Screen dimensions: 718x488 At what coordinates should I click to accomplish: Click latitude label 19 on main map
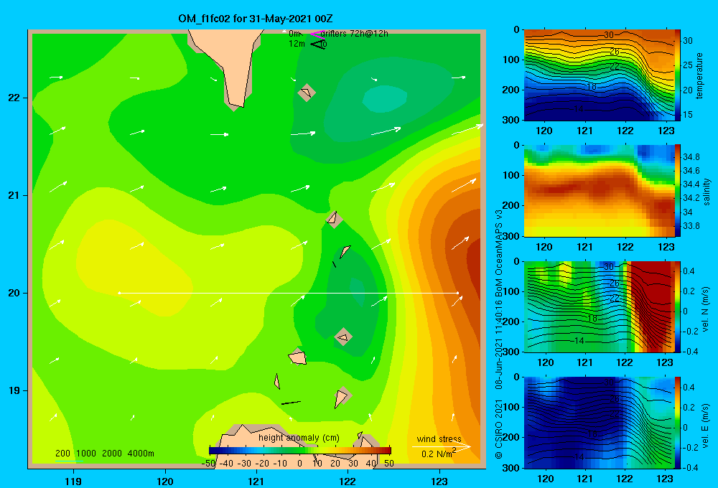pos(14,390)
